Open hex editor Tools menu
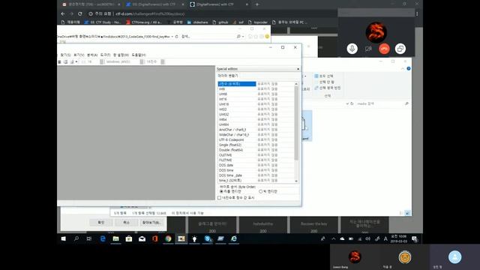480x270 pixels. [x=105, y=55]
